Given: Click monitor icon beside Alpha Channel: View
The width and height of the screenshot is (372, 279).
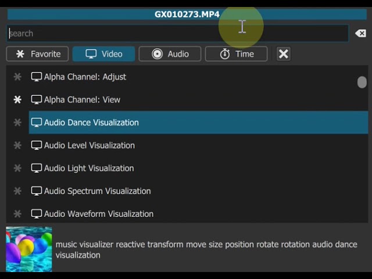Looking at the screenshot, I should pyautogui.click(x=37, y=99).
